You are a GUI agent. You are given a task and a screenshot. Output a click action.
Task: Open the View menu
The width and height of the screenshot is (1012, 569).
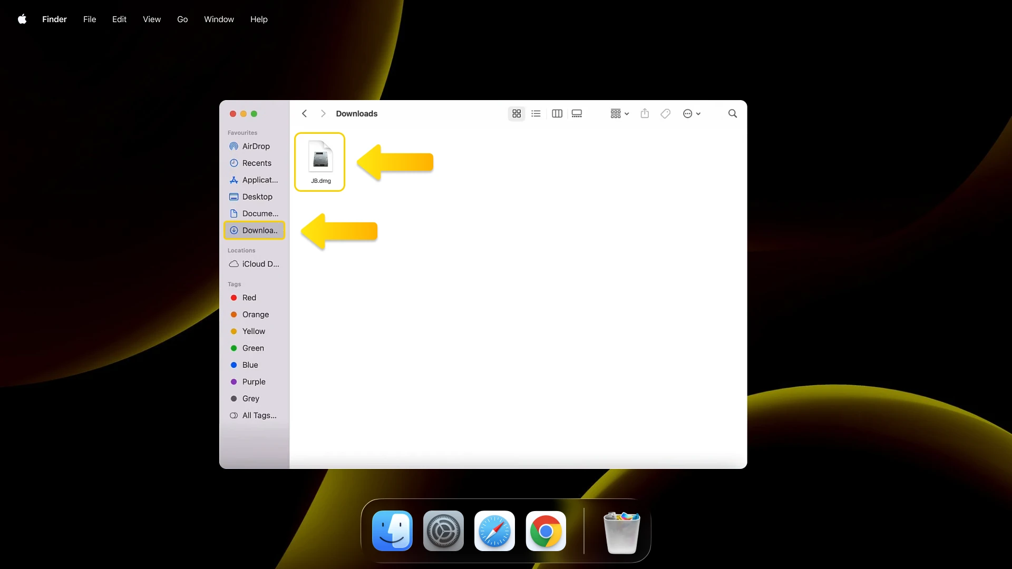[152, 19]
